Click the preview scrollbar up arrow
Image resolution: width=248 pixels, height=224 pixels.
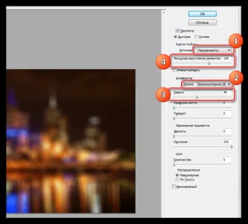tap(164, 12)
